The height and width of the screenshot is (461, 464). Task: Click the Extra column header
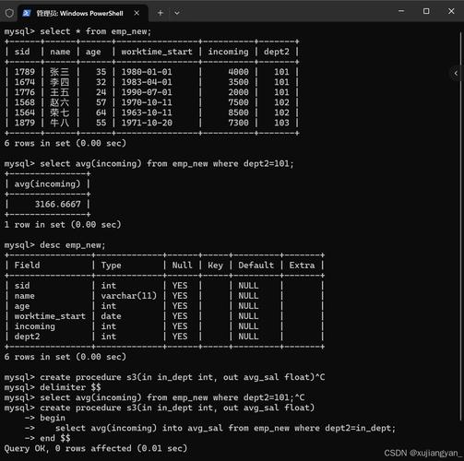(302, 265)
